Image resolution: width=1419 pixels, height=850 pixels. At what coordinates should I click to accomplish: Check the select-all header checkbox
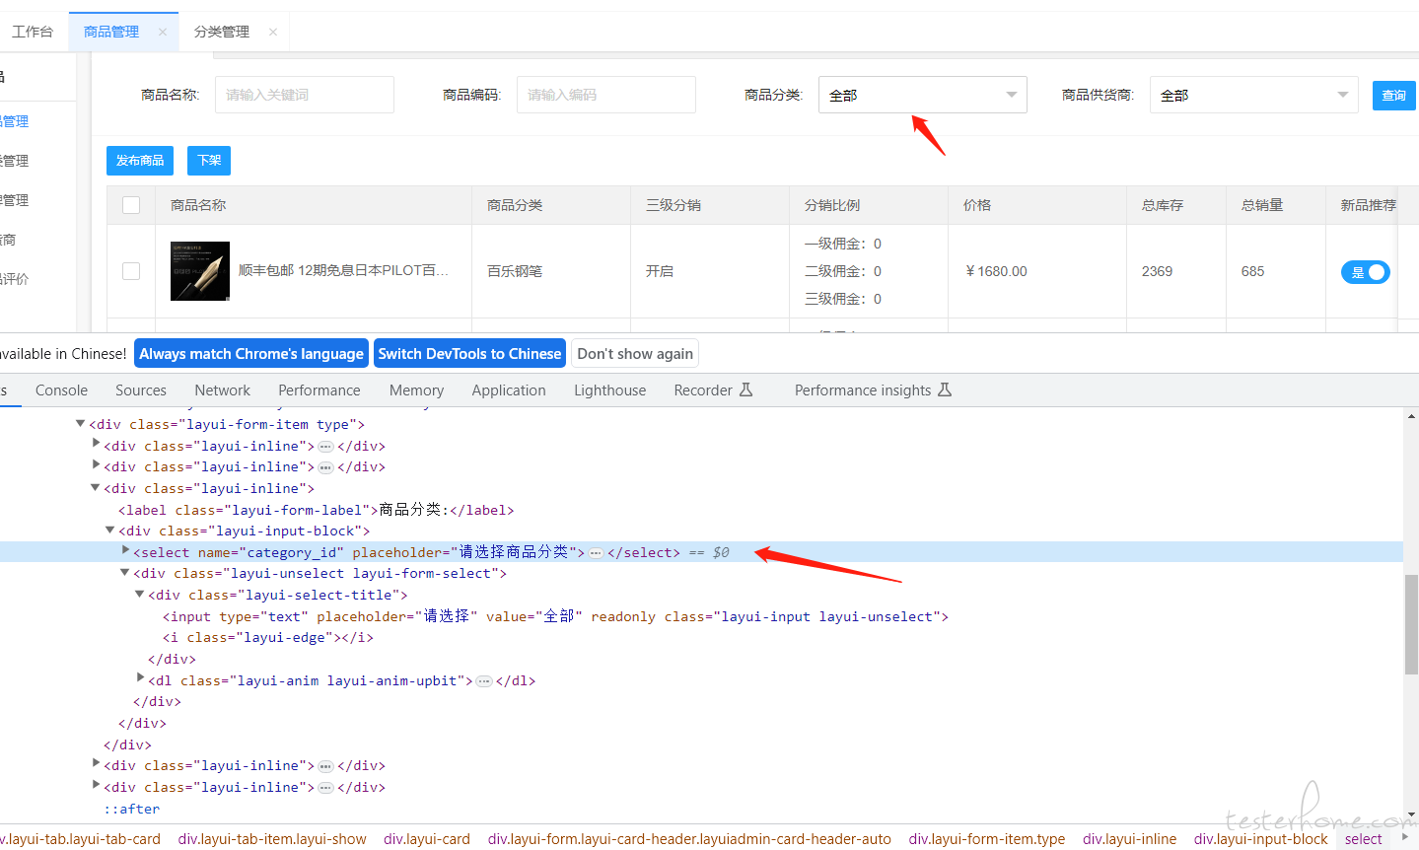[131, 205]
